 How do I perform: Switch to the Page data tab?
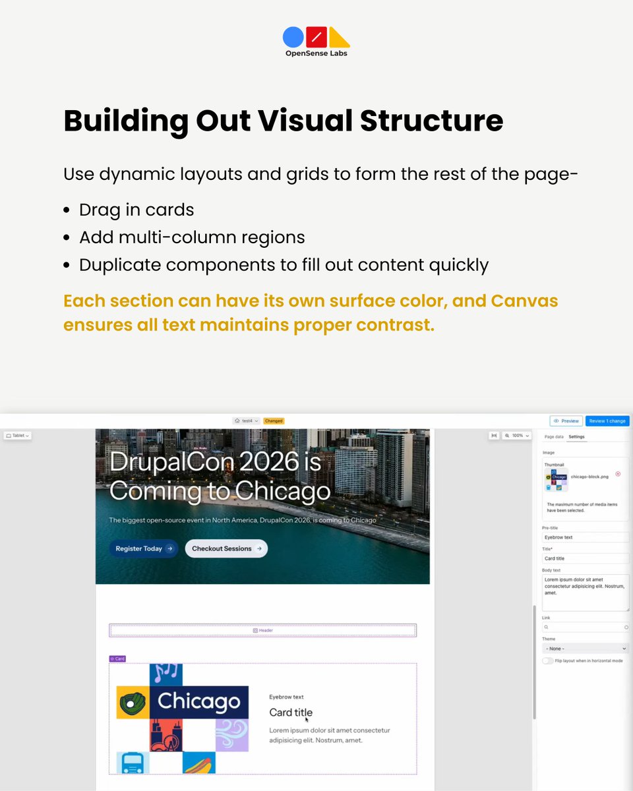pos(554,436)
